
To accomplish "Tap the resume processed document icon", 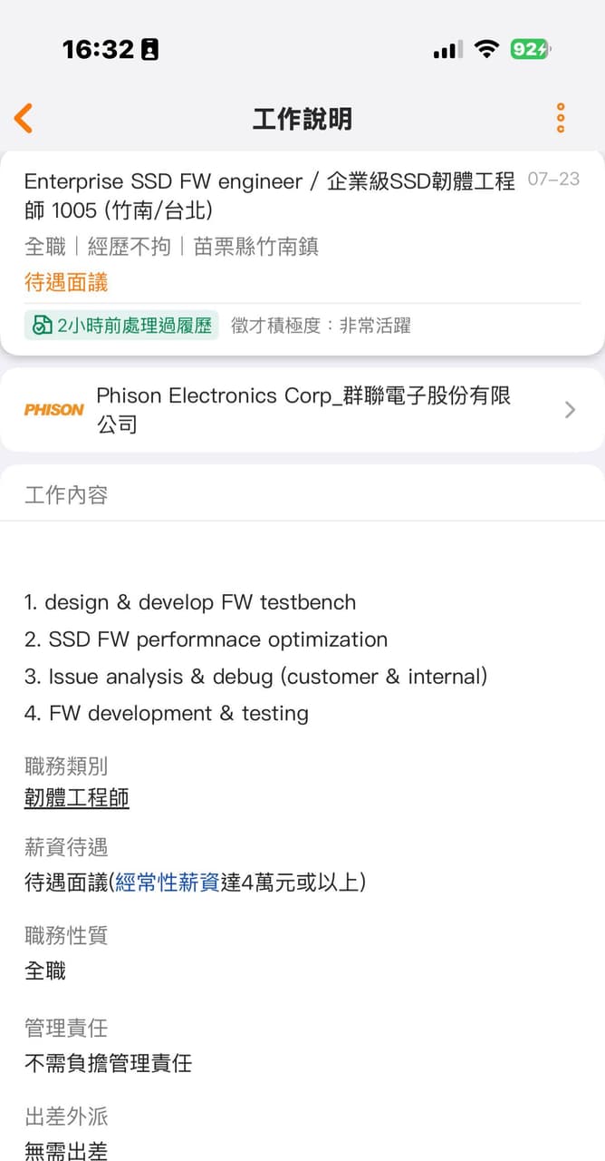I will (x=42, y=326).
